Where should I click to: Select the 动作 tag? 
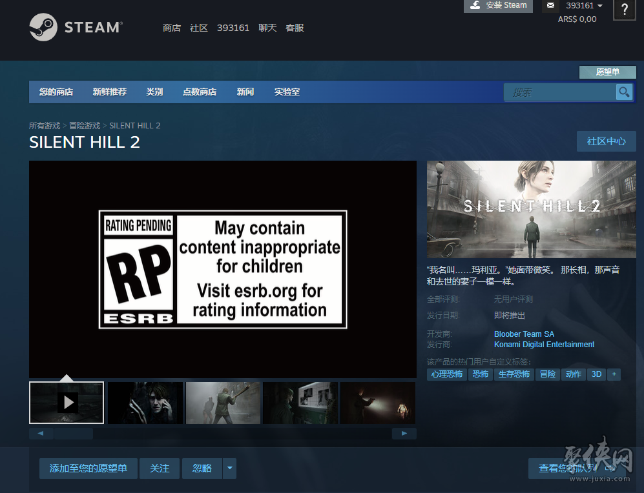pyautogui.click(x=574, y=374)
